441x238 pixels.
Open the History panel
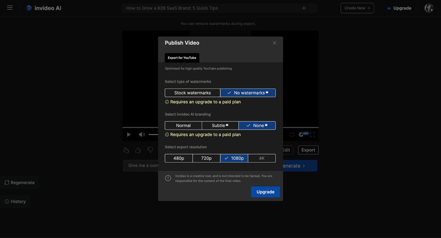[15, 201]
